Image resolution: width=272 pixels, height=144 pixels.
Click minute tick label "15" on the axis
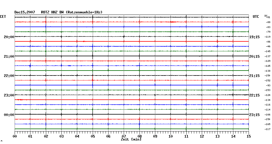249,136
